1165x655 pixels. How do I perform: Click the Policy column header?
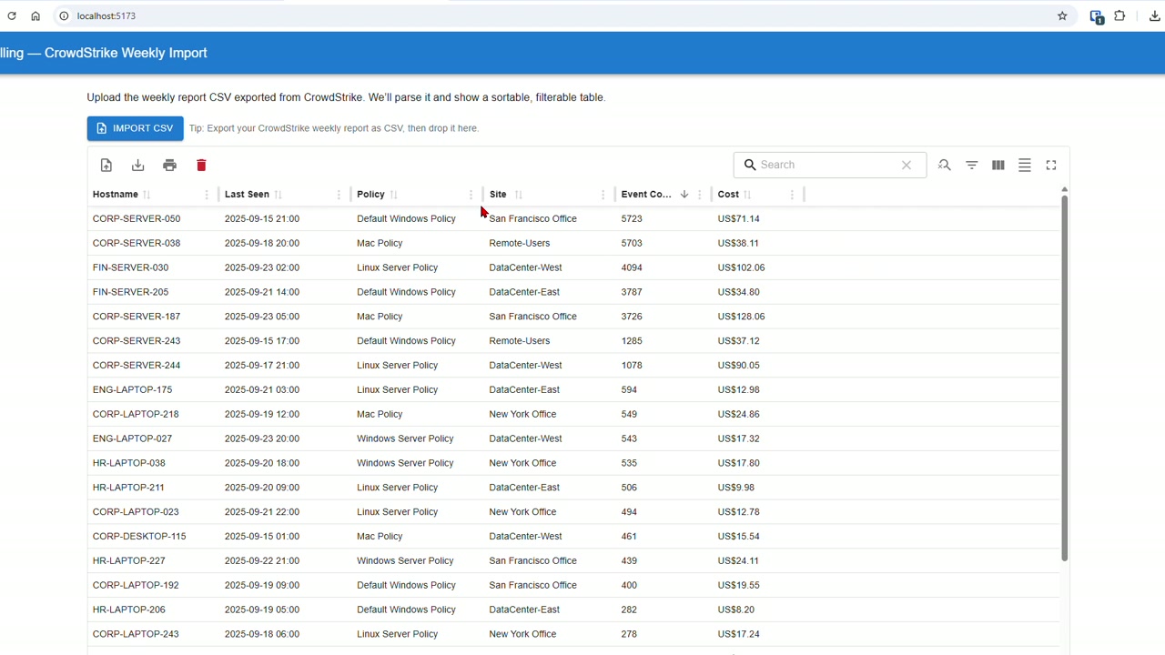370,195
